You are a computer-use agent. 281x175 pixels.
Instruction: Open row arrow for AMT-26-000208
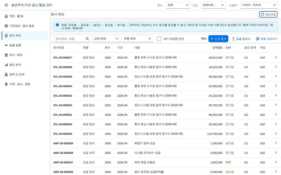coord(276,153)
